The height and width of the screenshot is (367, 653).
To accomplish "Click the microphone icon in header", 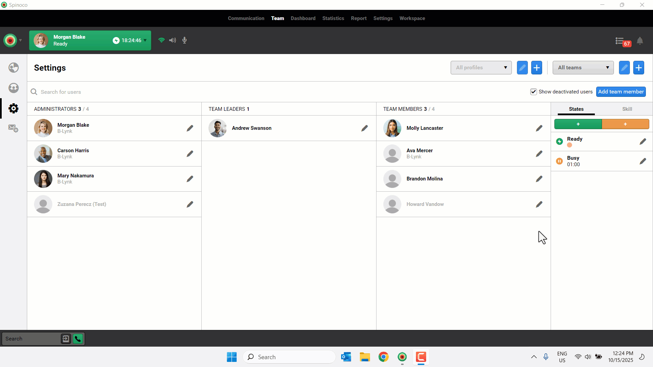I will click(x=184, y=40).
